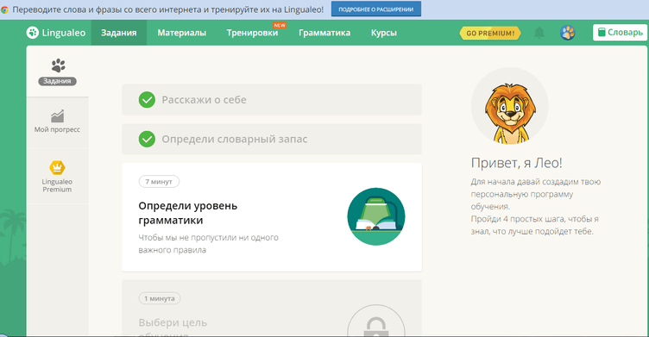Click the paw icon above the Задания label

click(x=58, y=66)
